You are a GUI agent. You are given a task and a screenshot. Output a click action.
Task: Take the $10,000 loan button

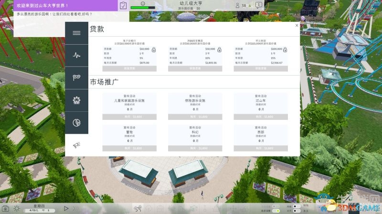129,68
